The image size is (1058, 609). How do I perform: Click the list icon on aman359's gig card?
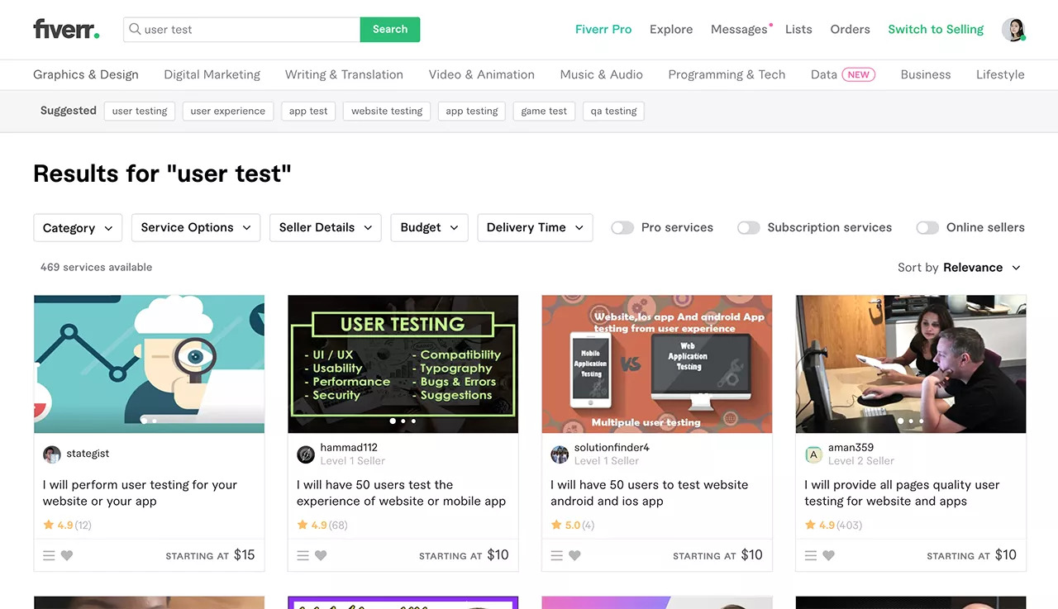coord(811,555)
